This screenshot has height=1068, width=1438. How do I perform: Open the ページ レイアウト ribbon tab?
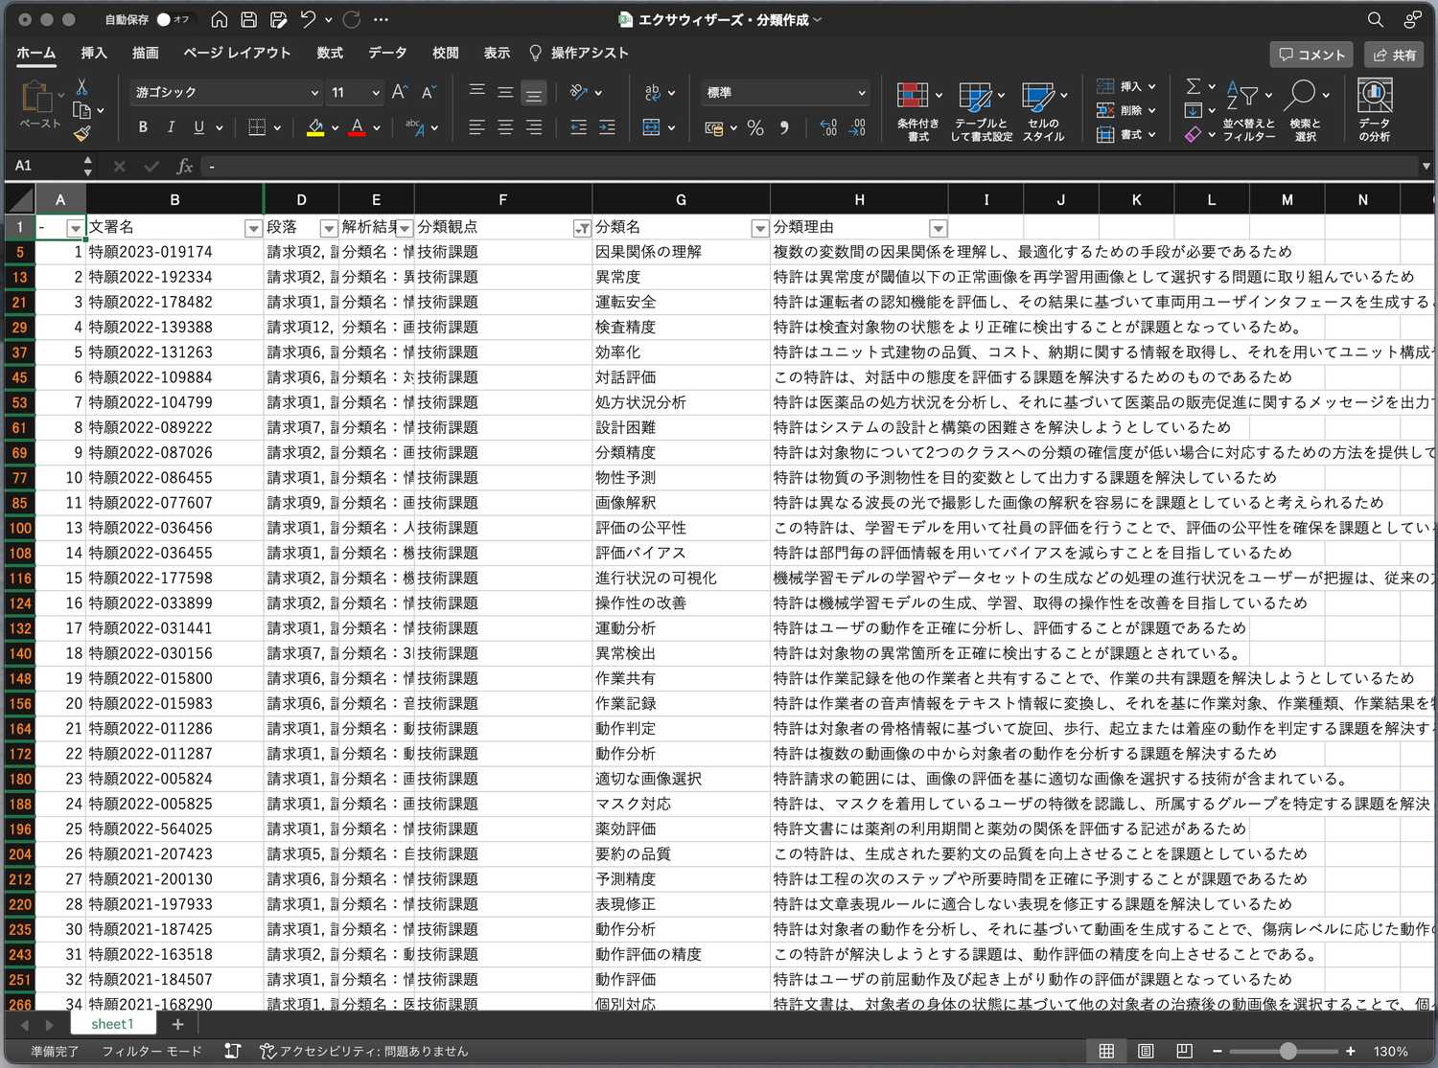tap(237, 53)
